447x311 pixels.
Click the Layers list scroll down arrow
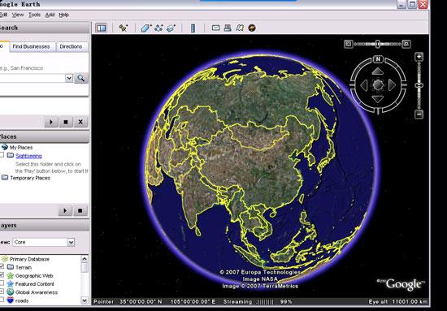pyautogui.click(x=85, y=300)
